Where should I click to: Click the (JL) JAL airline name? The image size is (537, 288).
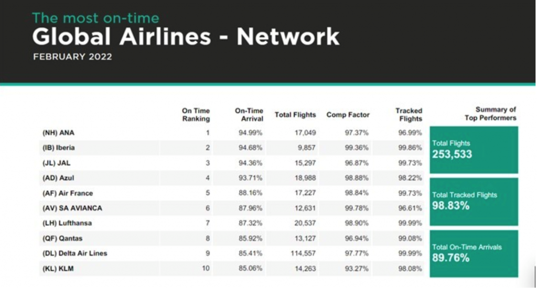(57, 163)
